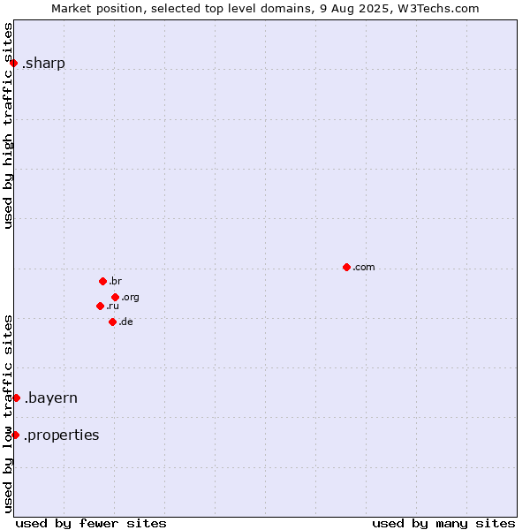Click the ".bayern" label text
530x530 pixels.
point(51,397)
